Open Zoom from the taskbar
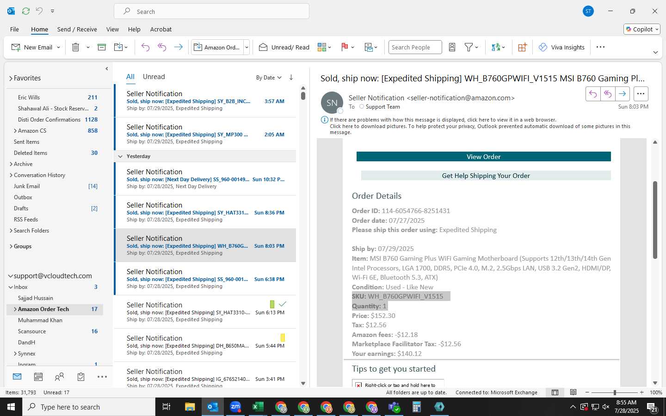This screenshot has height=416, width=666. click(x=235, y=407)
